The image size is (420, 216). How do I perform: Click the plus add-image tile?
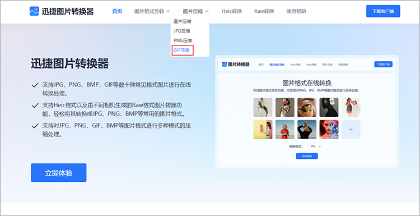point(351,130)
